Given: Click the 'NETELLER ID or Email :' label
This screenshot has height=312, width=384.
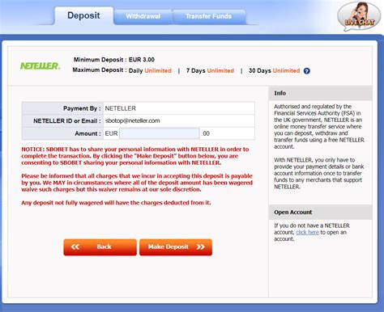Looking at the screenshot, I should pyautogui.click(x=67, y=121).
